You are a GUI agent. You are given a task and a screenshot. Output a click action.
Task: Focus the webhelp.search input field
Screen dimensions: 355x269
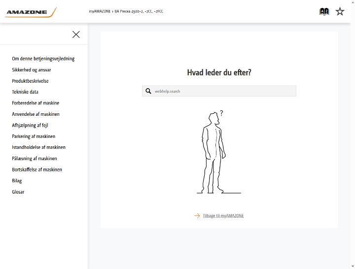coord(219,91)
